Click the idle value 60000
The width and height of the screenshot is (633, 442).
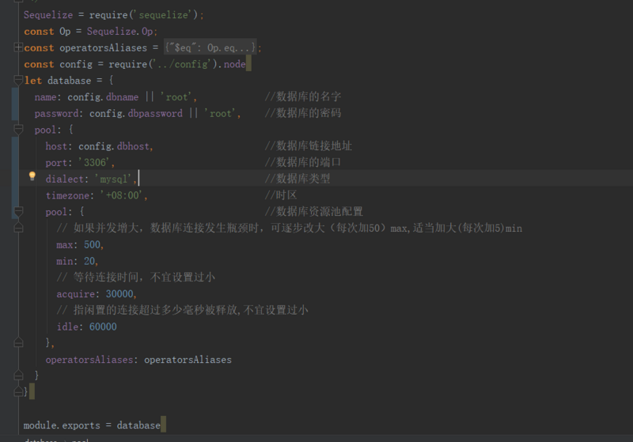pos(103,327)
